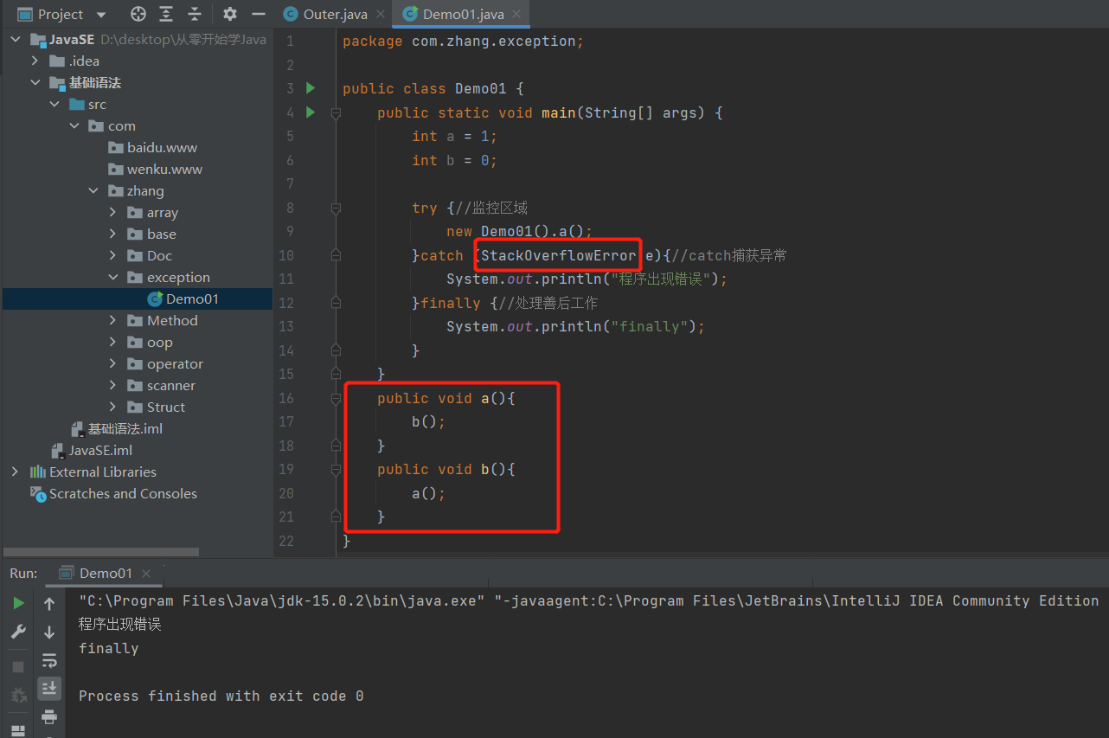Click the exception package icon

[135, 278]
